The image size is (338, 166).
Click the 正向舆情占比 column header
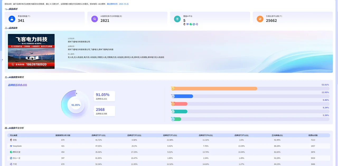[277, 135]
